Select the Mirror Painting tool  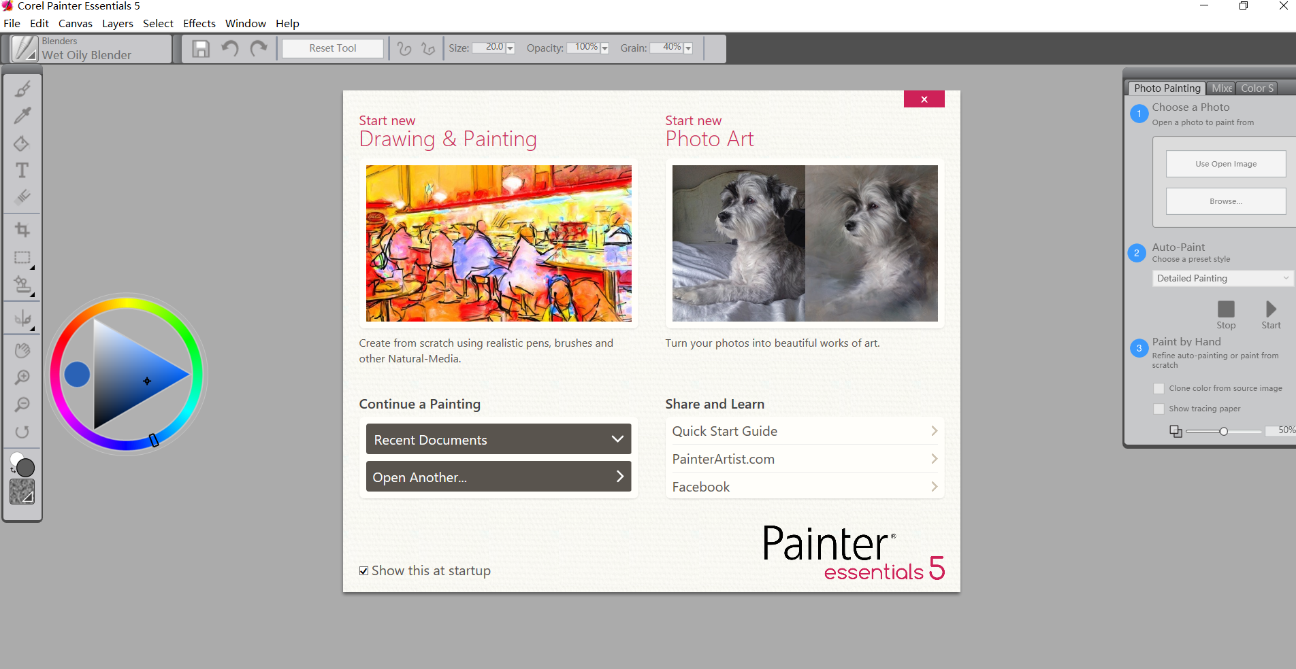coord(22,318)
